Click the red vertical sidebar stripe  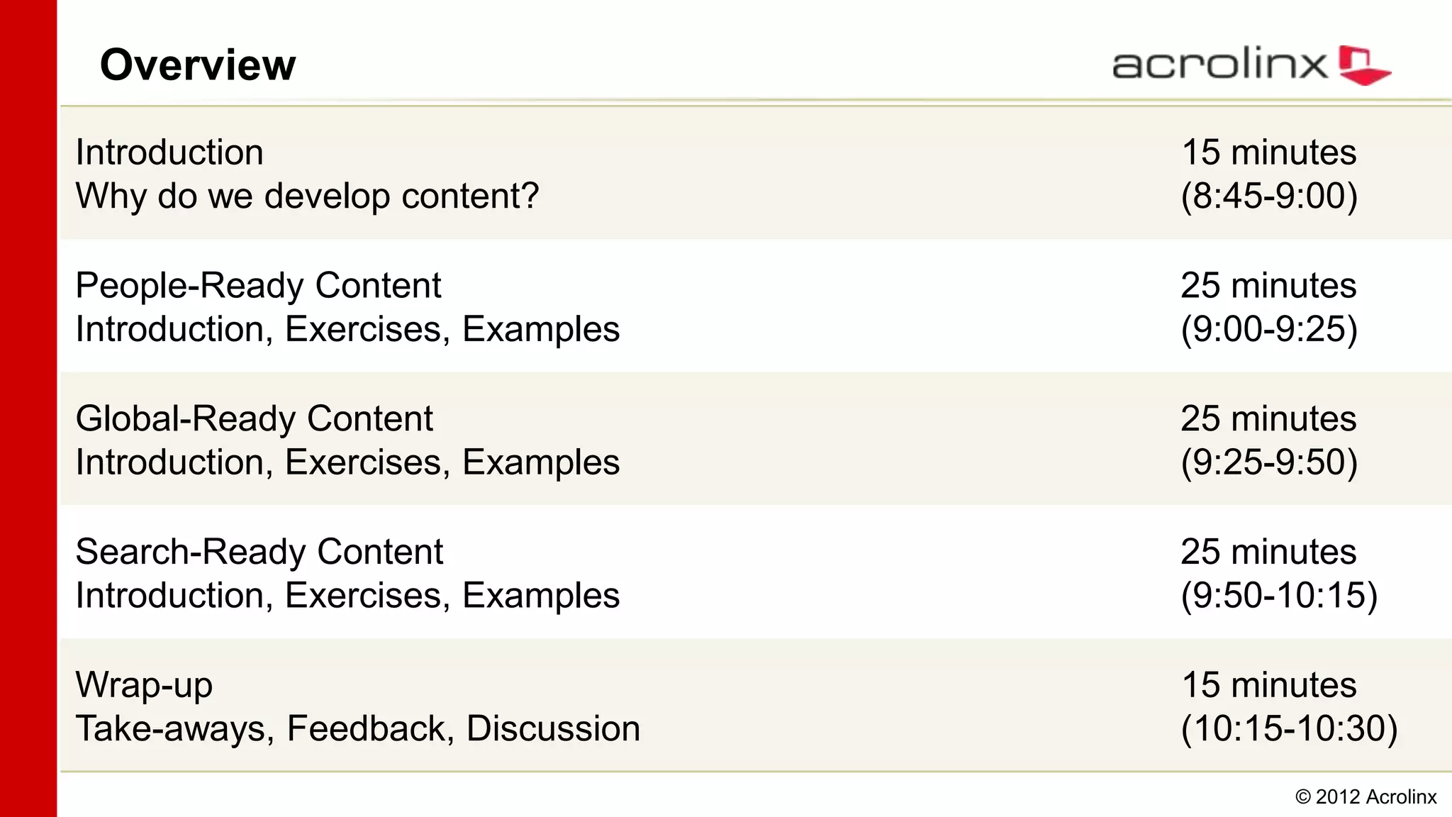(28, 408)
